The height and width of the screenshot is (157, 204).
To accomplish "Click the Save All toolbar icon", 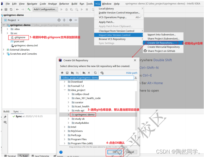I will click(x=6, y=9).
